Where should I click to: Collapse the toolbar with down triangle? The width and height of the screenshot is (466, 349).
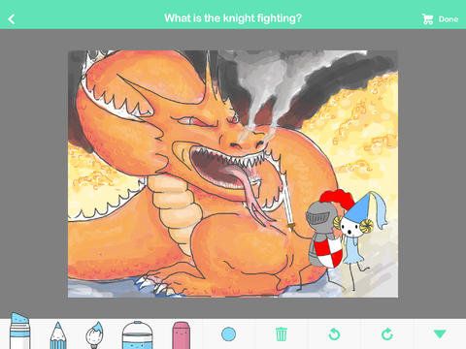point(440,334)
